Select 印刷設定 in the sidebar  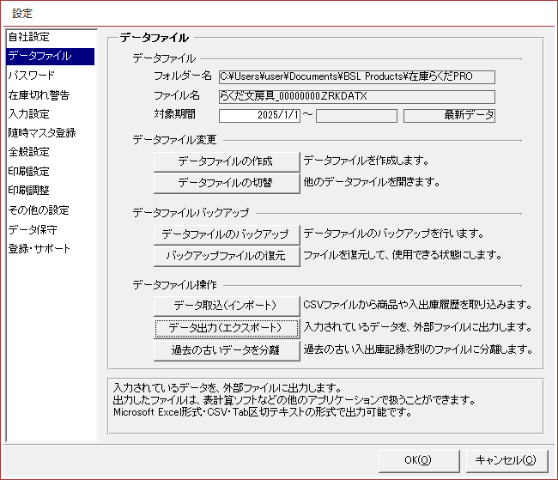click(x=29, y=171)
